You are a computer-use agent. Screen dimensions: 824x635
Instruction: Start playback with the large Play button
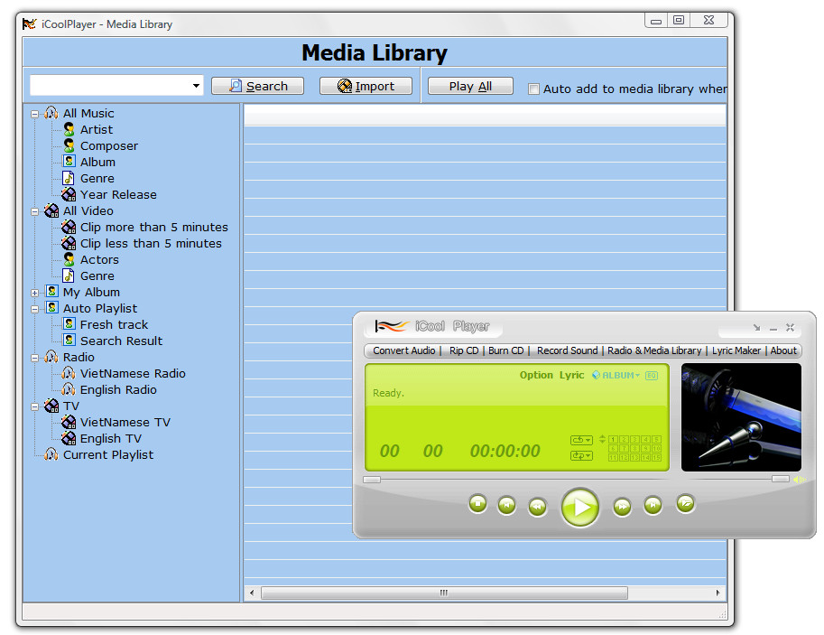580,507
